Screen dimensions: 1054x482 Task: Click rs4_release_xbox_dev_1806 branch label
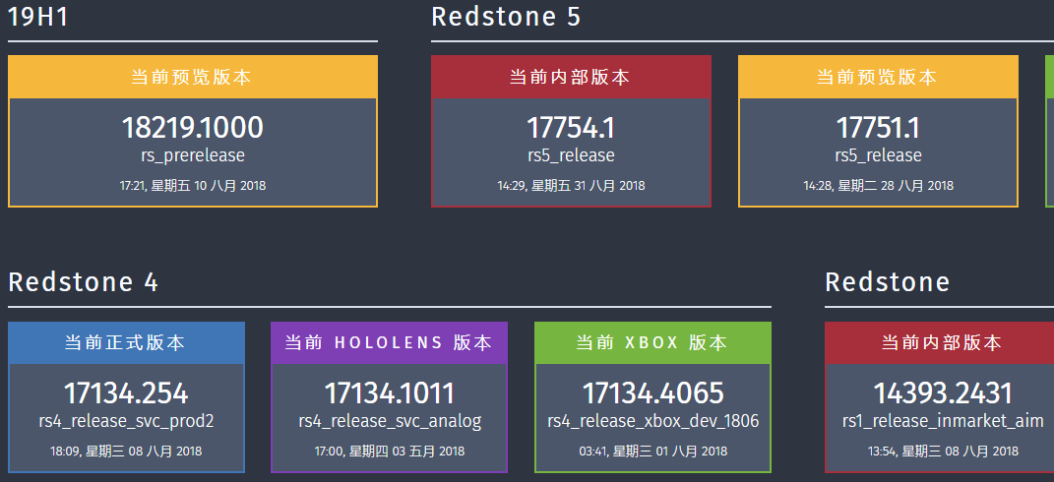(x=652, y=421)
